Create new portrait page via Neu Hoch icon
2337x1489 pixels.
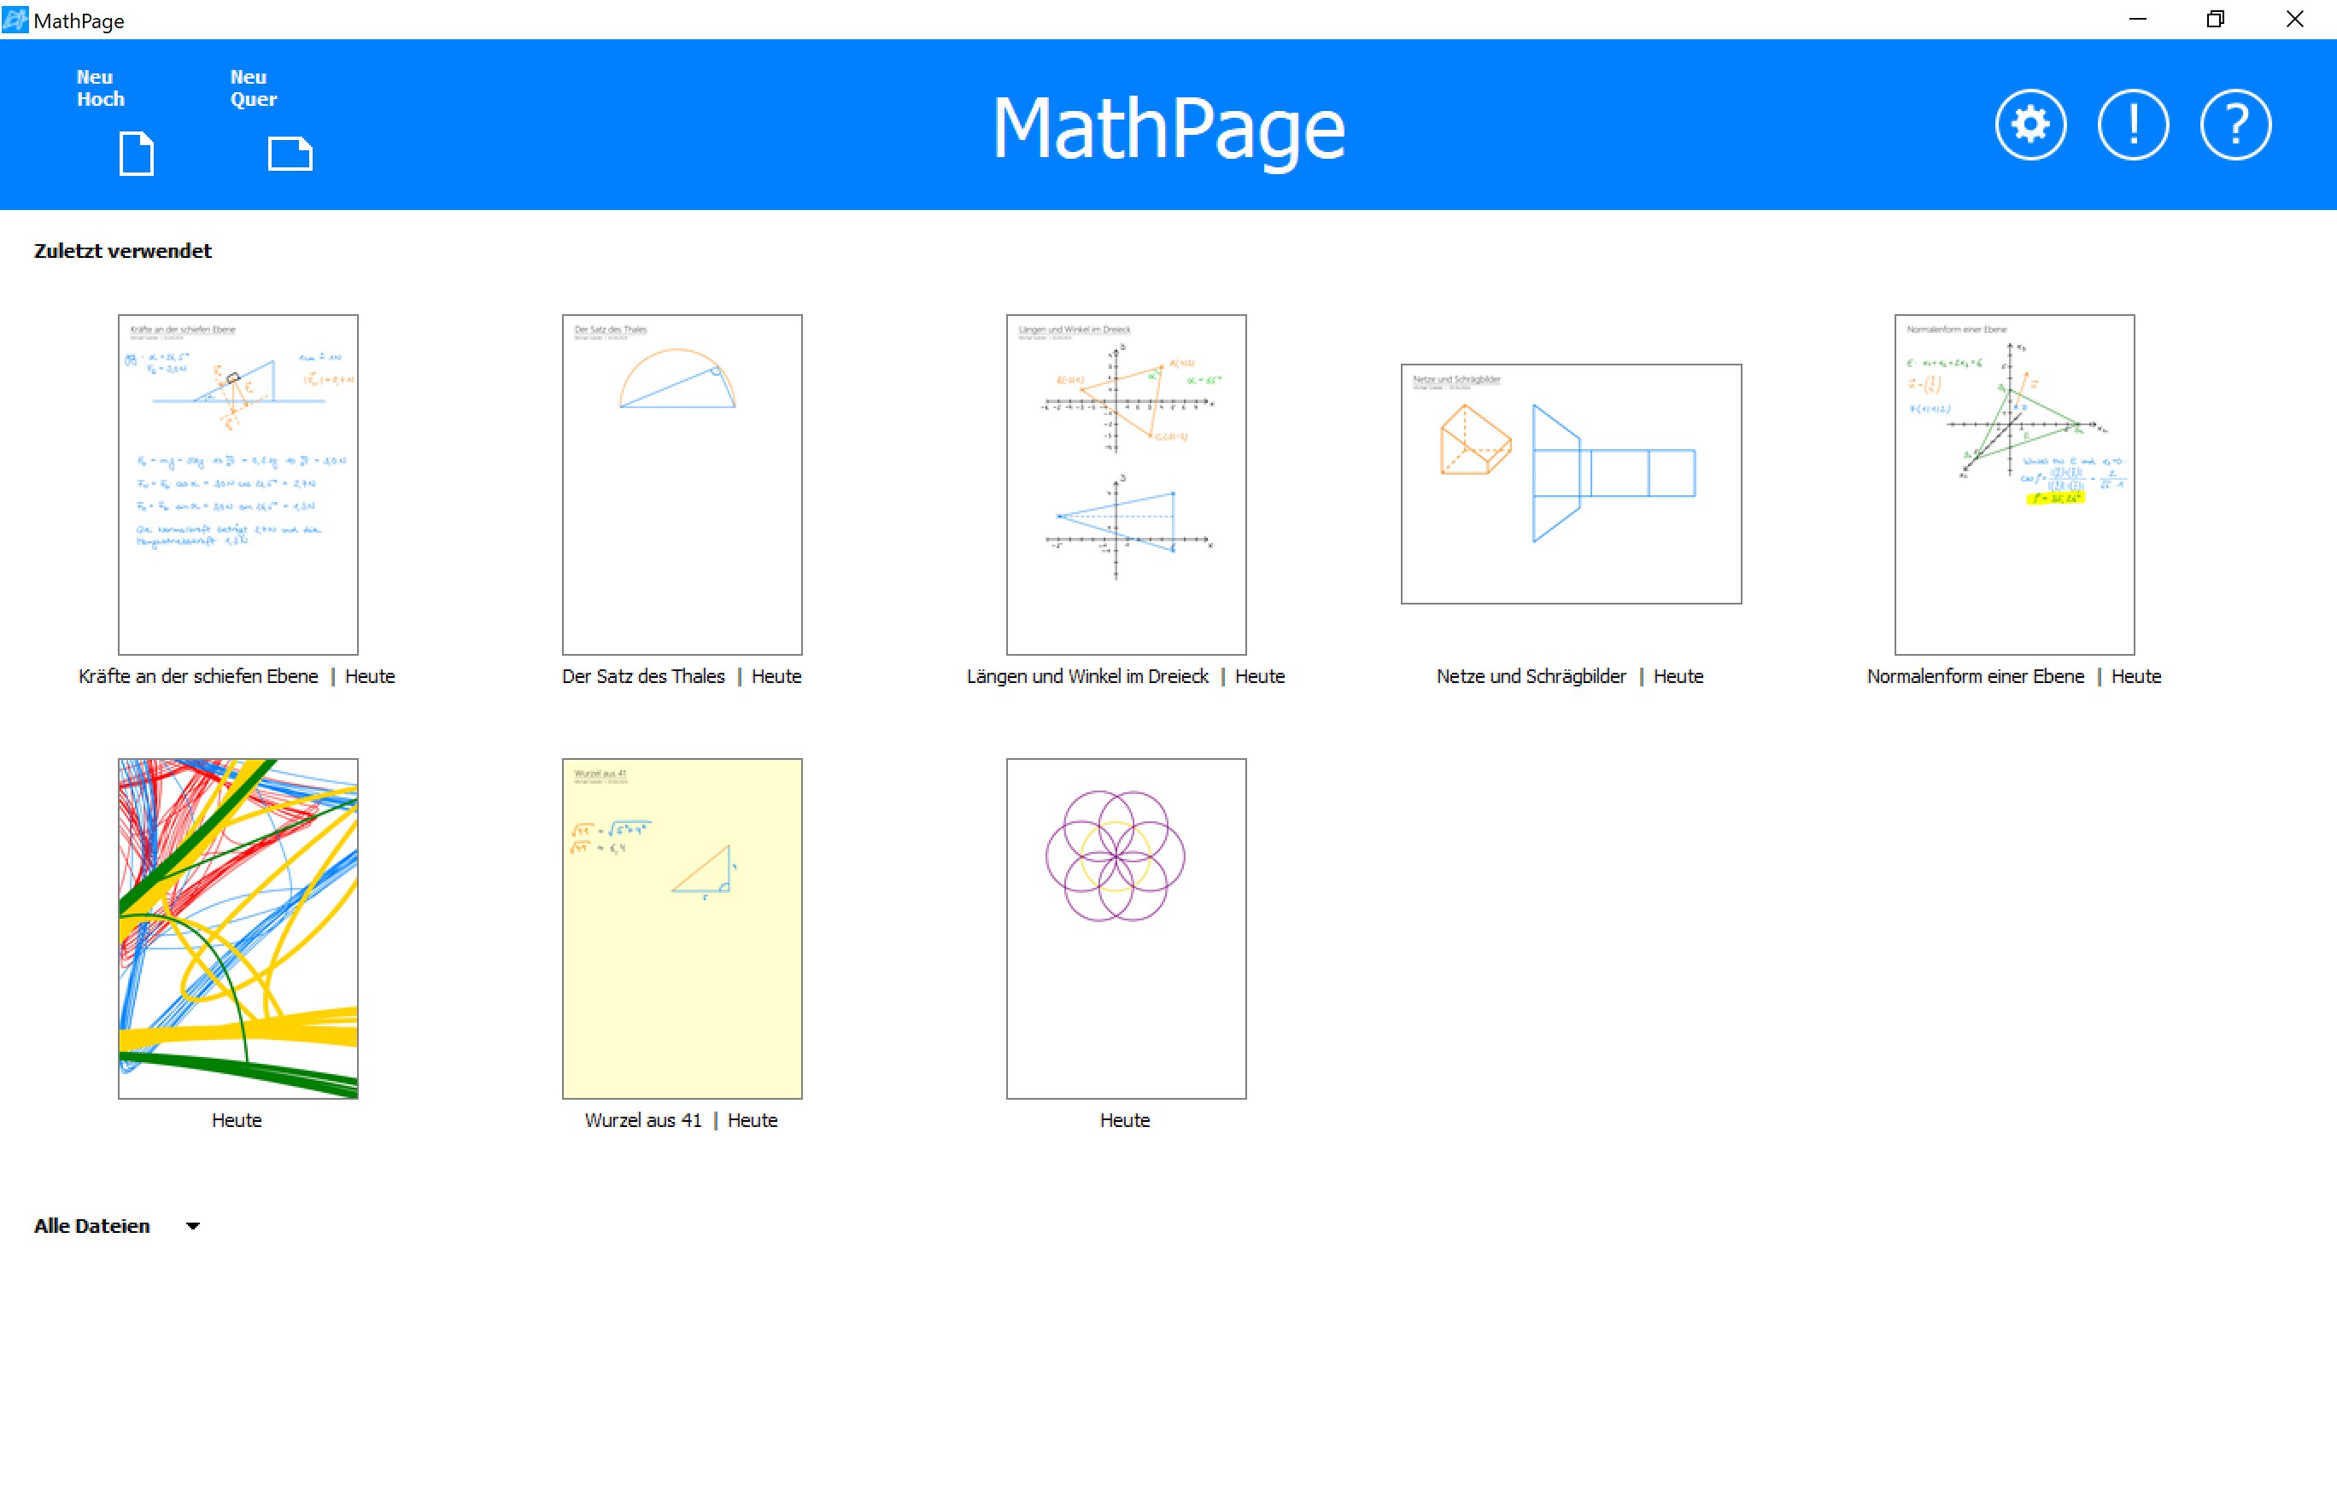point(136,154)
